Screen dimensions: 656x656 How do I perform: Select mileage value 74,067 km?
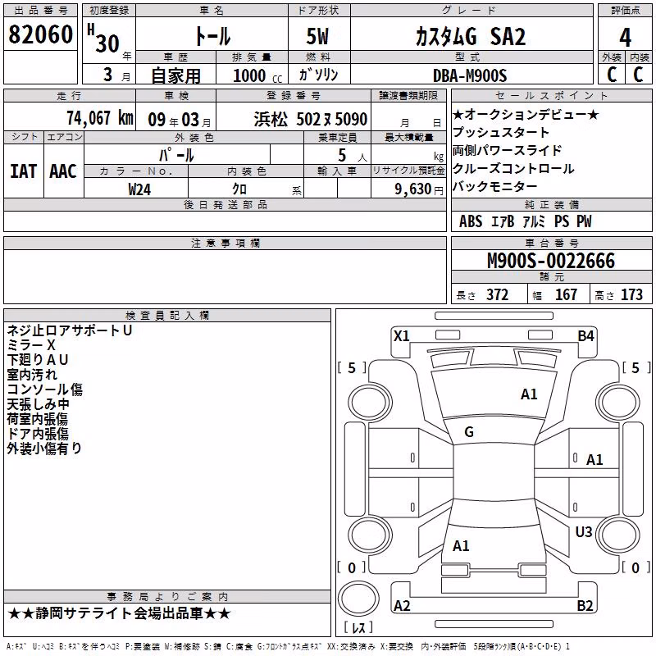(100, 118)
